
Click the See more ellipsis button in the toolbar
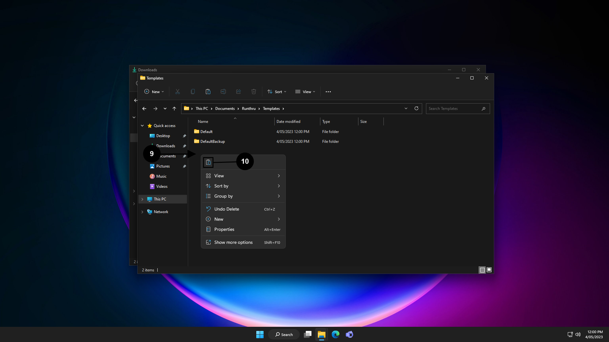coord(328,92)
